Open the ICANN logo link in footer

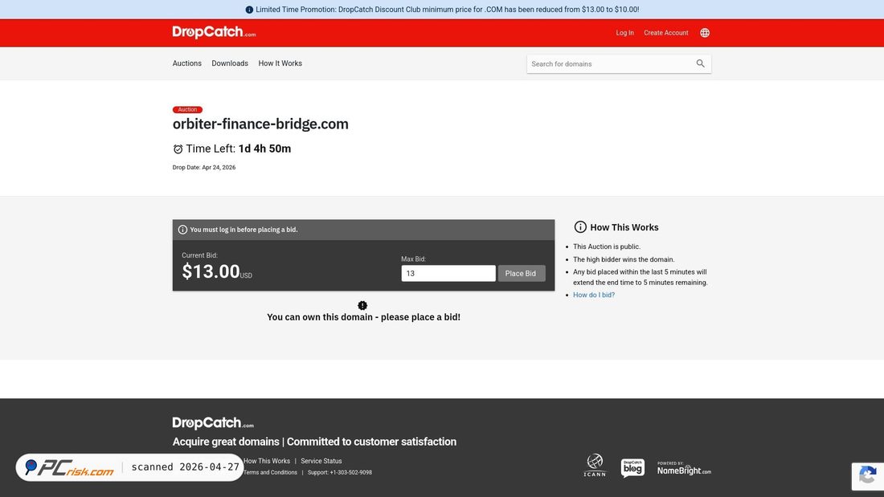click(x=595, y=466)
